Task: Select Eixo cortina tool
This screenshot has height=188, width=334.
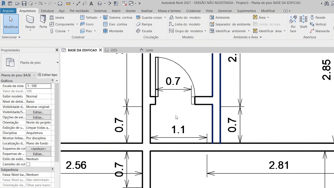Action: pyautogui.click(x=115, y=24)
